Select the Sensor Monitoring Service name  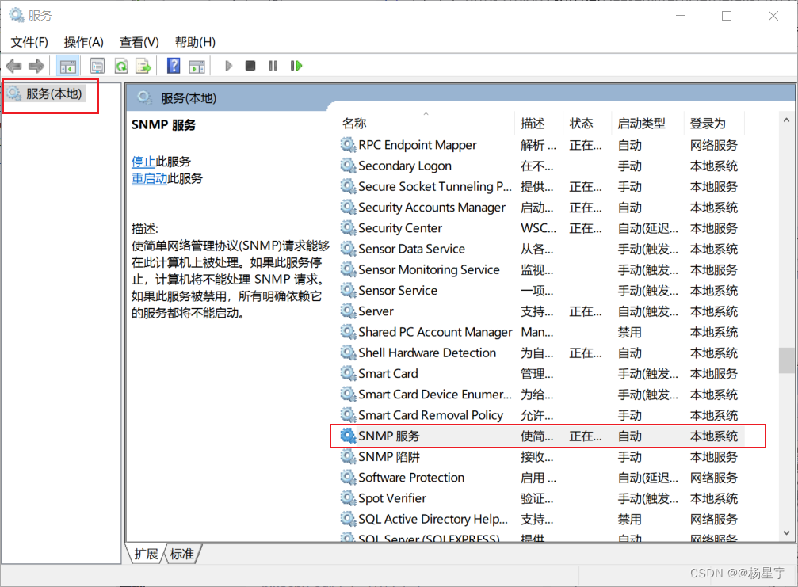point(429,269)
